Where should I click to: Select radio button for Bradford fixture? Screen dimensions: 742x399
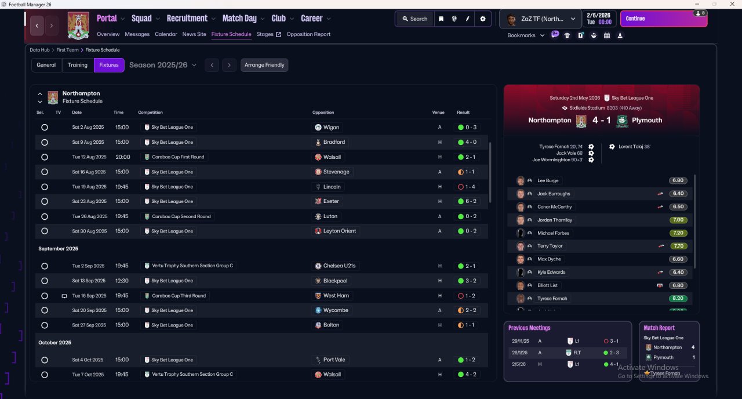pyautogui.click(x=45, y=142)
